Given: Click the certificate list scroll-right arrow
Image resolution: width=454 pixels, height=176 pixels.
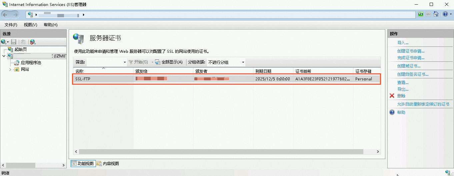Looking at the screenshot, I should coord(378,151).
